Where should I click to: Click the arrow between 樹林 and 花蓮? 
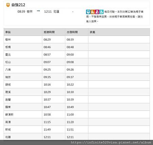[38, 11]
